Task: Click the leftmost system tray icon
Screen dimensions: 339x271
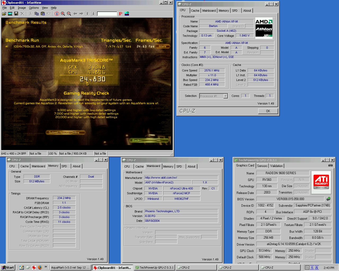Action: [x=307, y=268]
